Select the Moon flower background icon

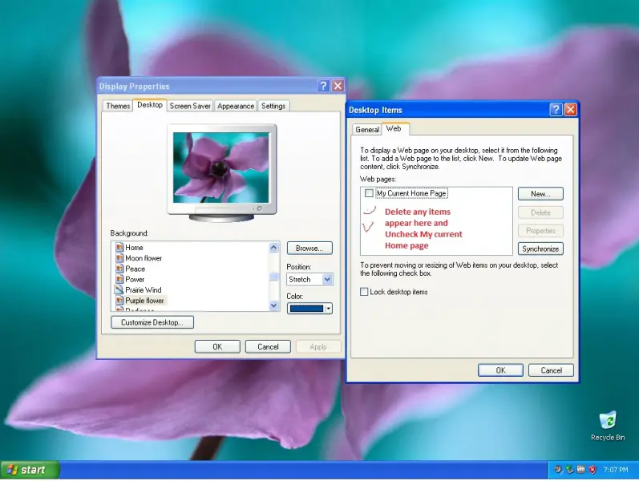[119, 258]
